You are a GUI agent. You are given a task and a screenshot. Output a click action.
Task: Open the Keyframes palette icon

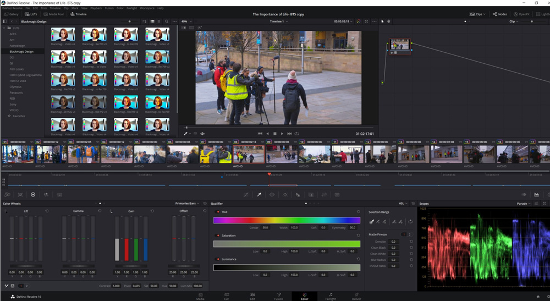pyautogui.click(x=524, y=194)
